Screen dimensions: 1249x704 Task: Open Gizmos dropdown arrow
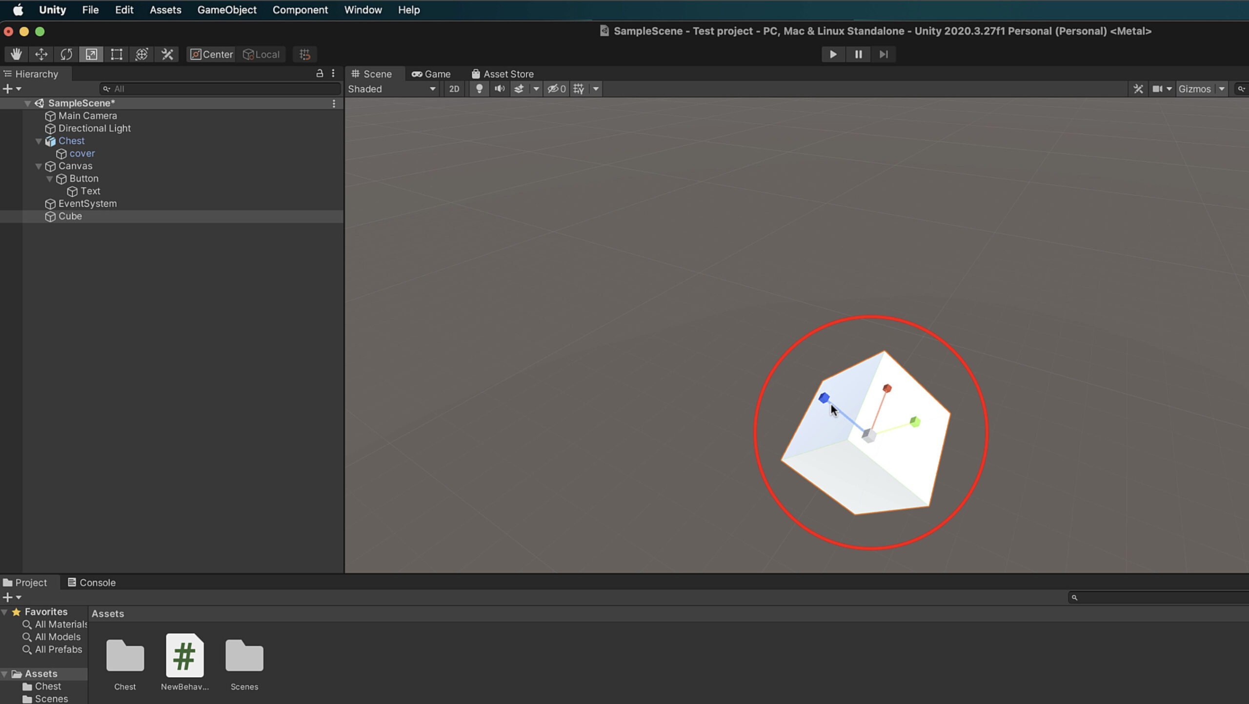click(1222, 89)
